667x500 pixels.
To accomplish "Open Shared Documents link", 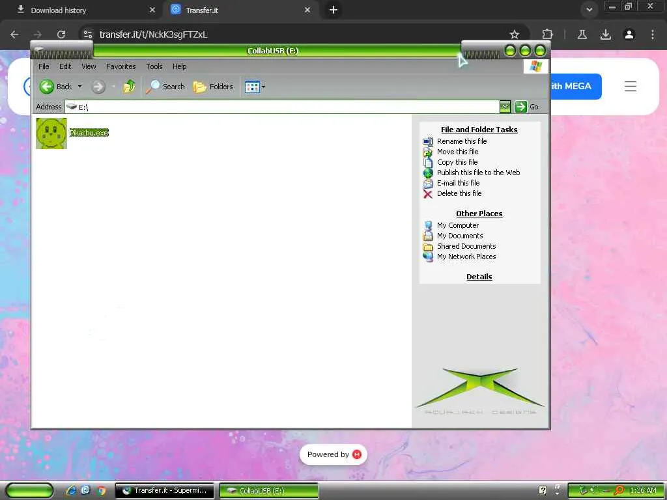I will 466,246.
